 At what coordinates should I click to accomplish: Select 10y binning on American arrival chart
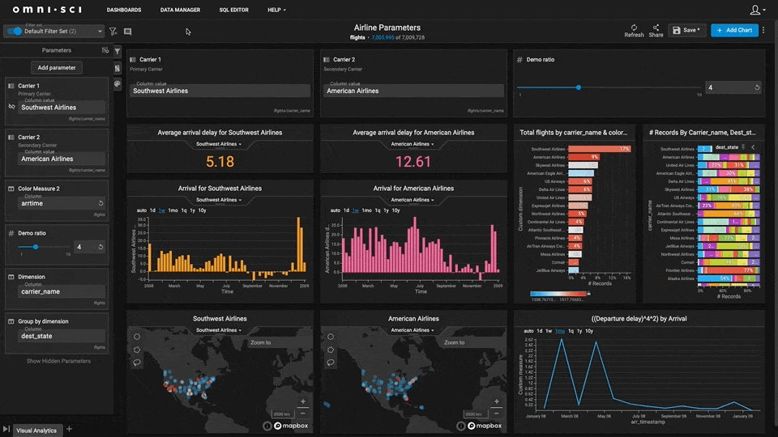click(395, 210)
